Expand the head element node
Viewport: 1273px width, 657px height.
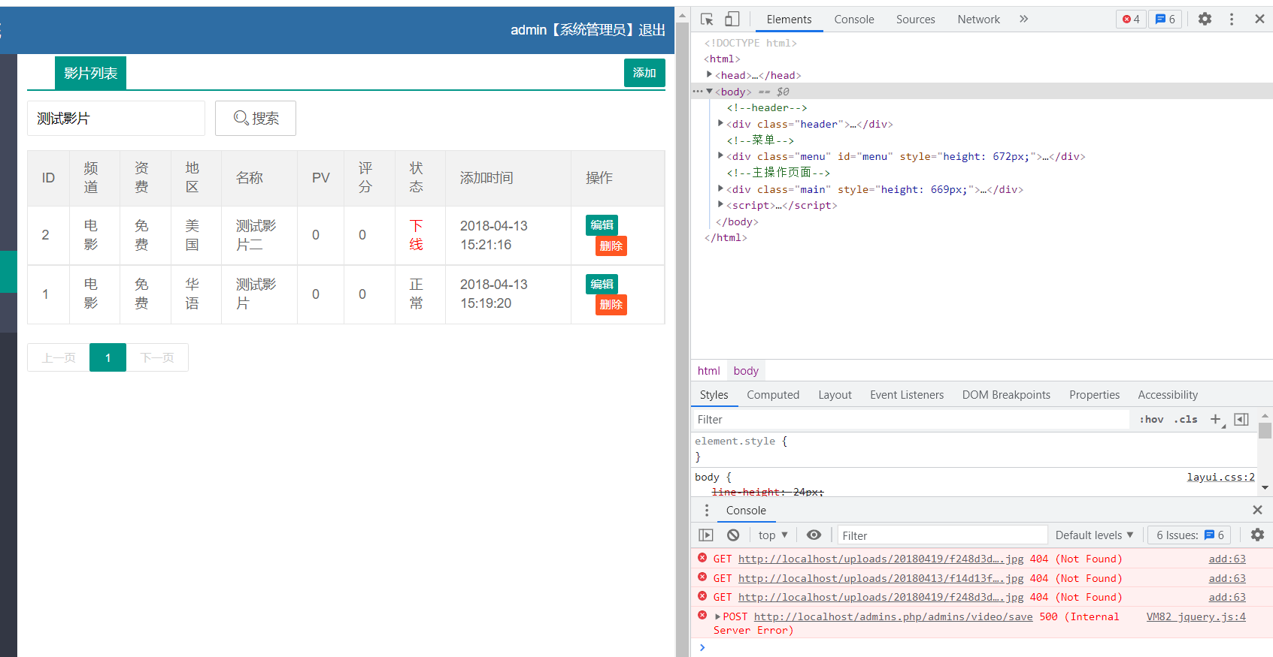click(709, 75)
